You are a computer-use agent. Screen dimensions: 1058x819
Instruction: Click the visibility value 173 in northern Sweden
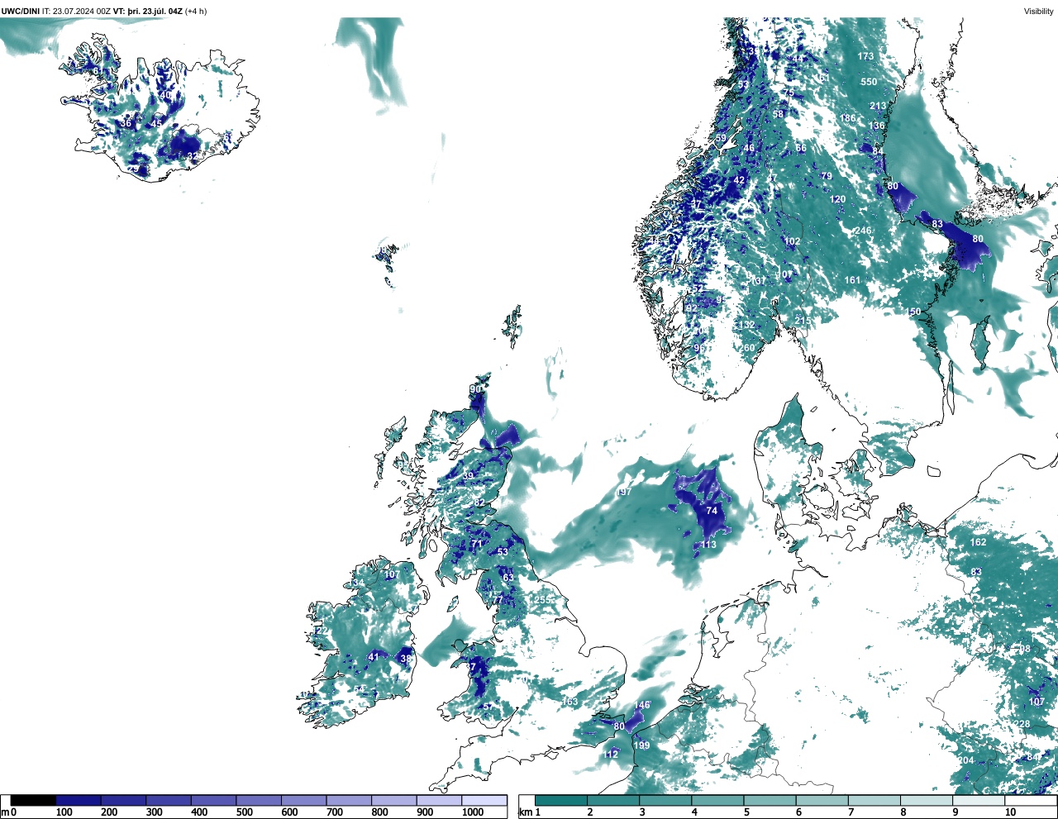click(865, 56)
